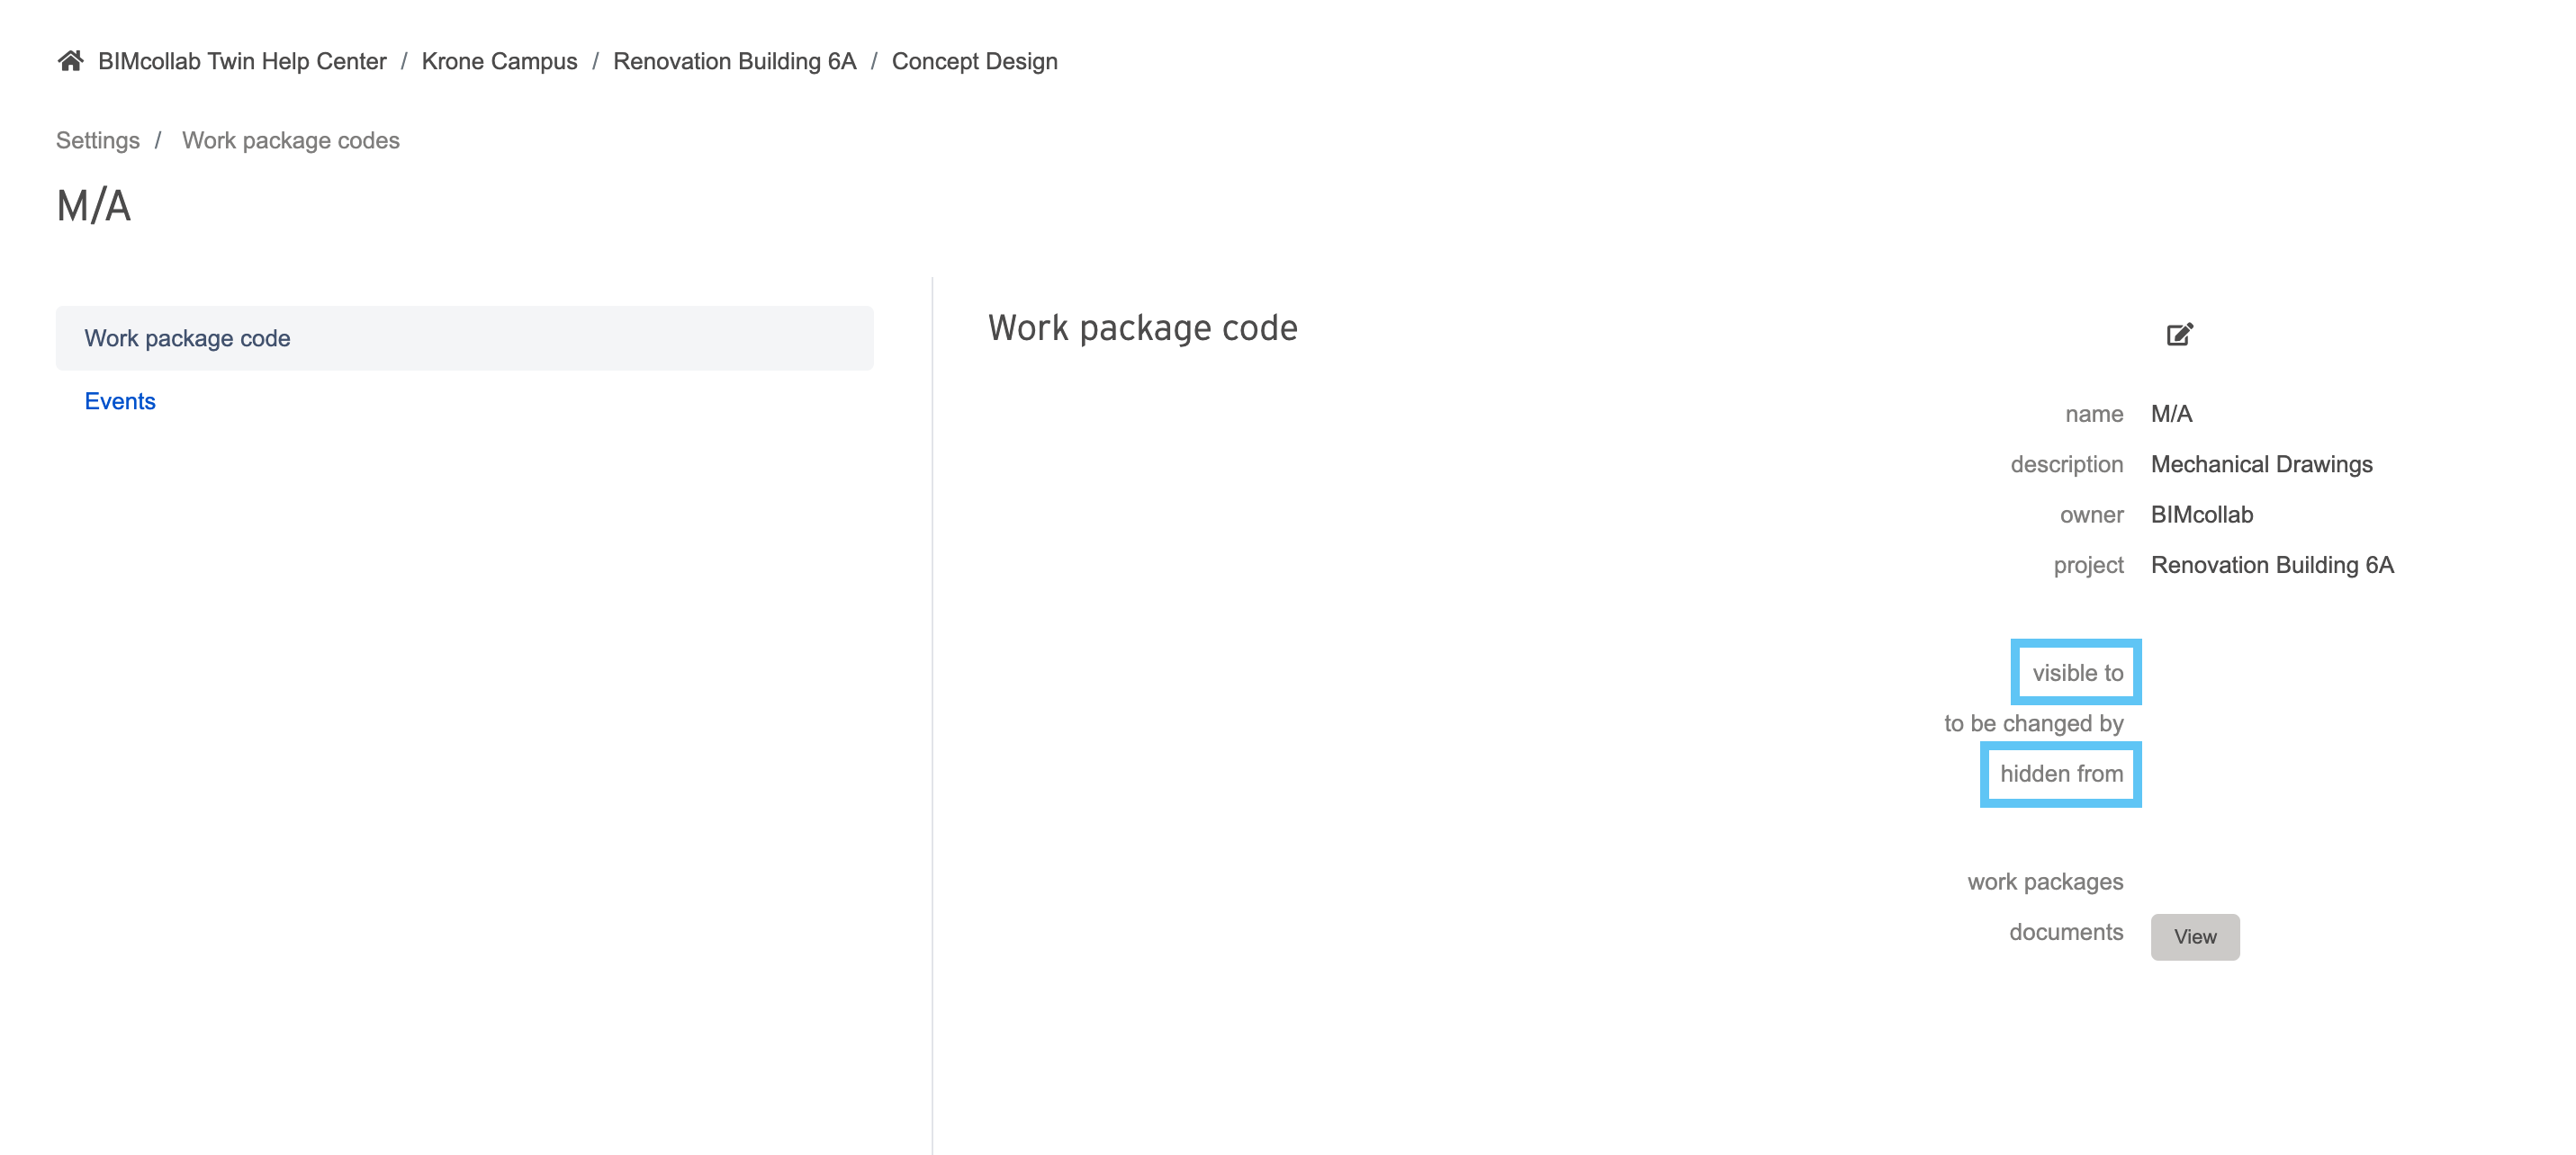Click the home icon in breadcrumb
This screenshot has width=2576, height=1155.
[x=70, y=61]
